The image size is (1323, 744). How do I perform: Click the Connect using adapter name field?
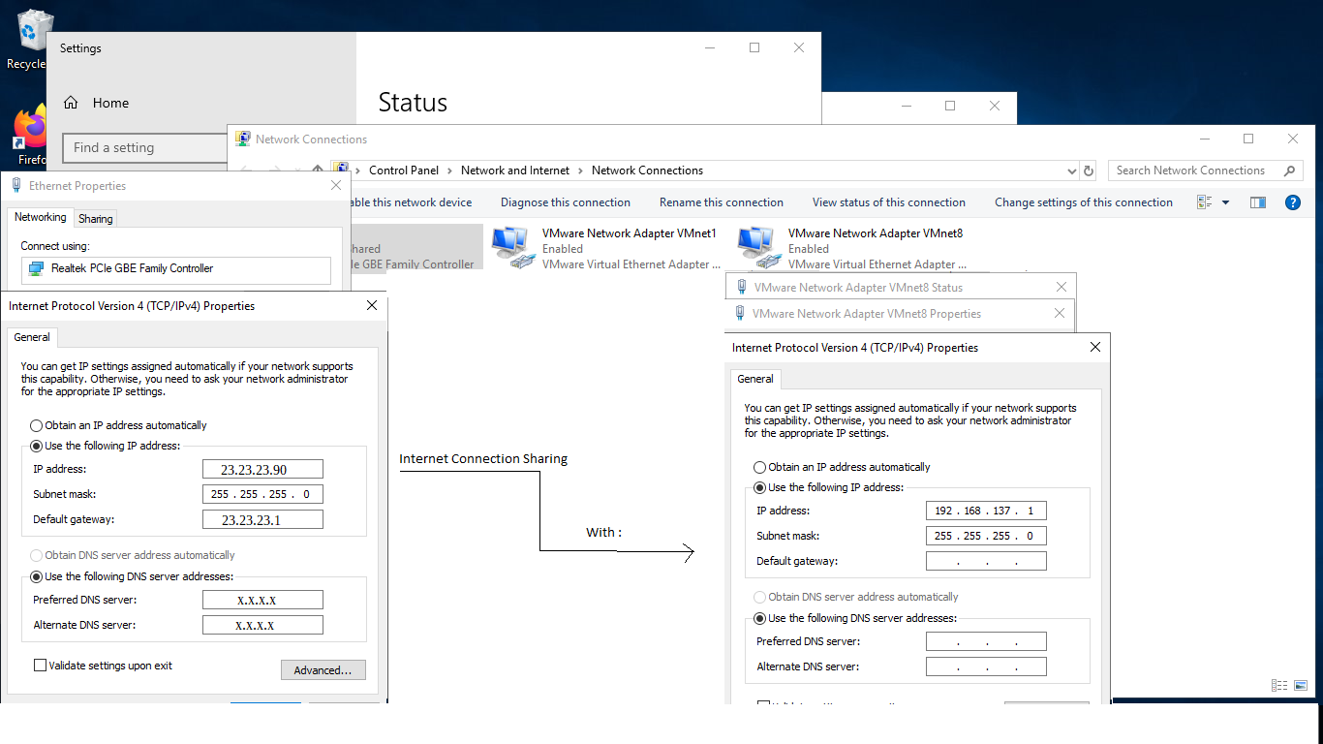click(x=176, y=269)
